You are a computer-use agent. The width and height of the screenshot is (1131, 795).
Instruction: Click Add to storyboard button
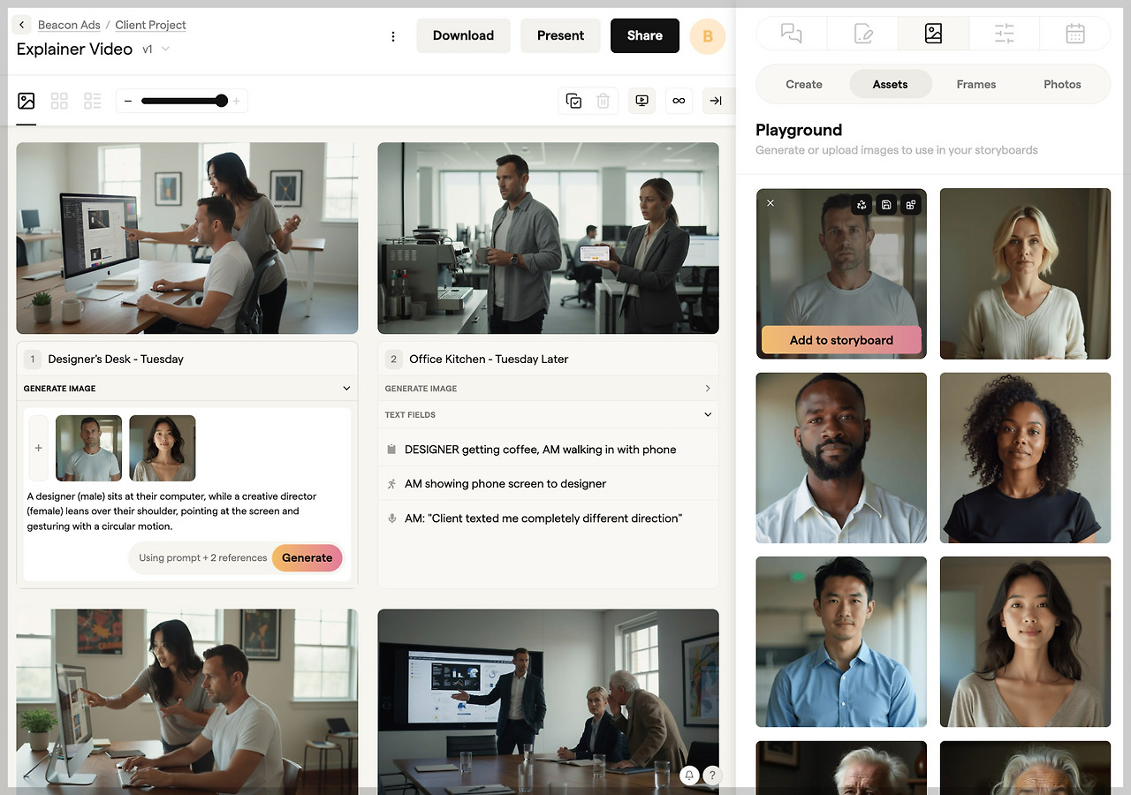tap(841, 340)
